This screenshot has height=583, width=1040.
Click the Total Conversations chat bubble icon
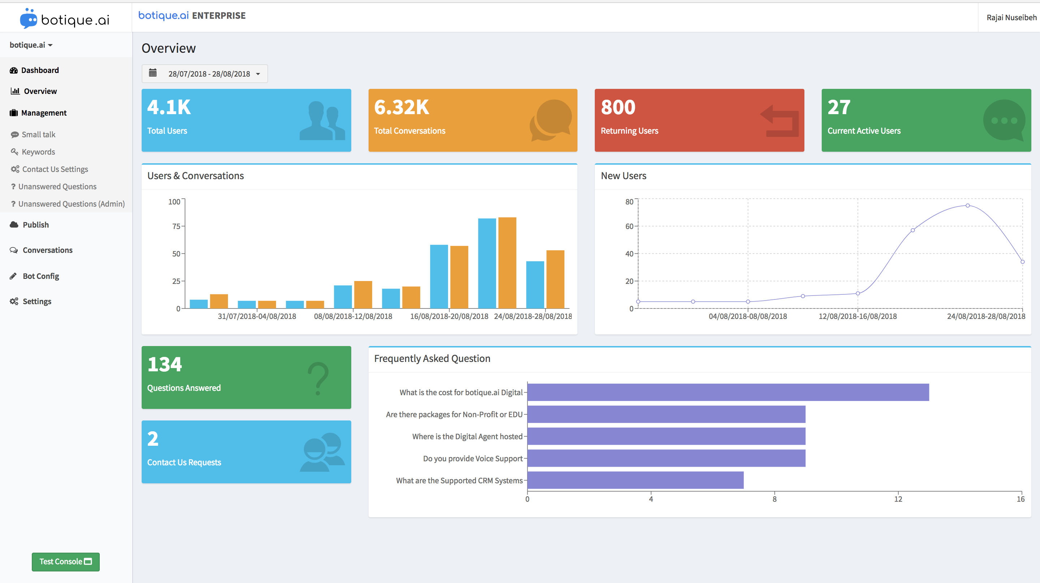(551, 120)
